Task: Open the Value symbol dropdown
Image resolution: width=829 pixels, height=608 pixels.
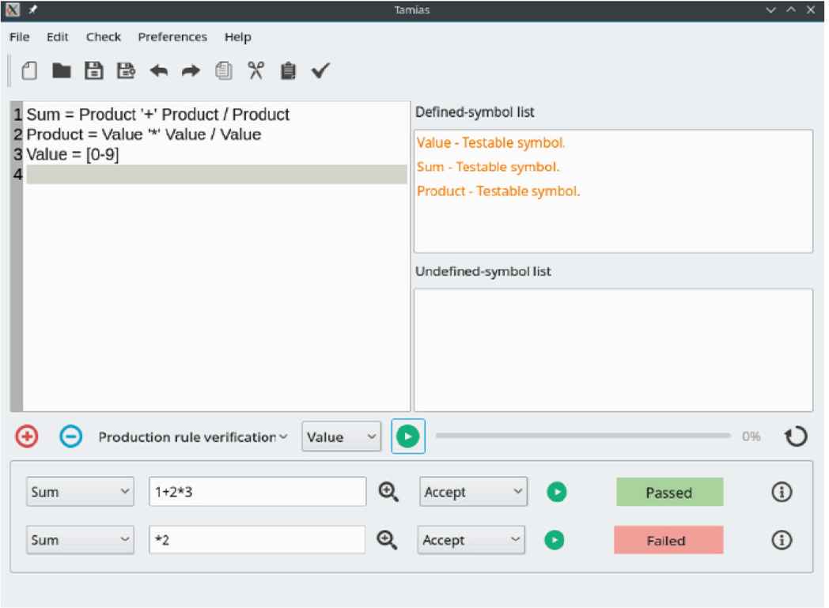Action: point(341,436)
